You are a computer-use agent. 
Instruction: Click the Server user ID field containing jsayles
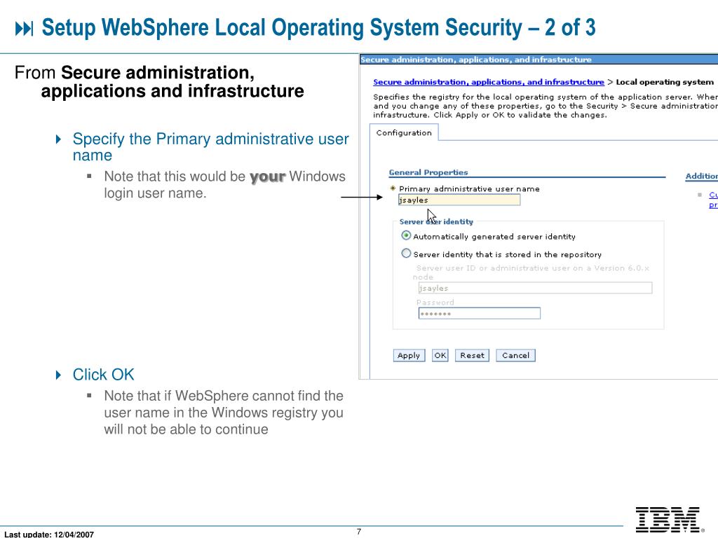point(535,288)
